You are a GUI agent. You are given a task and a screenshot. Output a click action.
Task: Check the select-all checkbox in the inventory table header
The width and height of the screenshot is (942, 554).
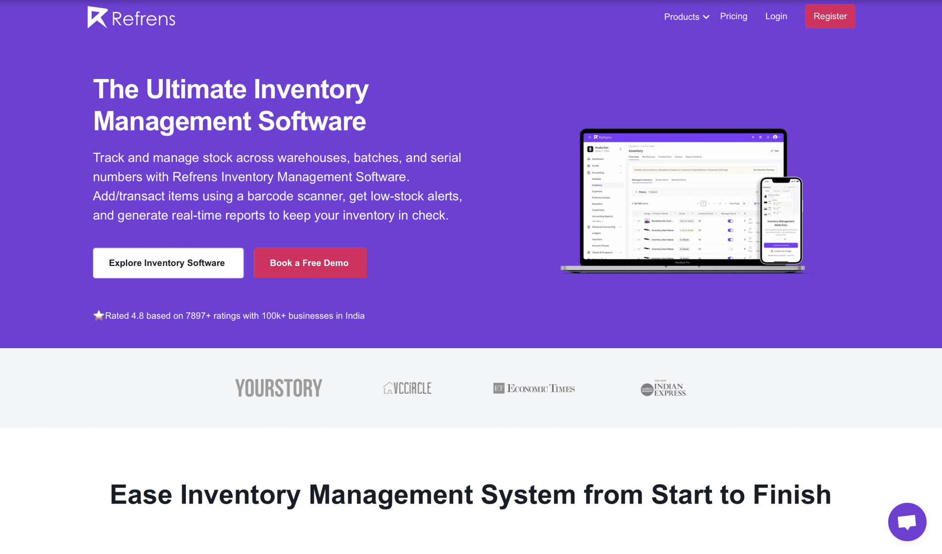[x=635, y=214]
